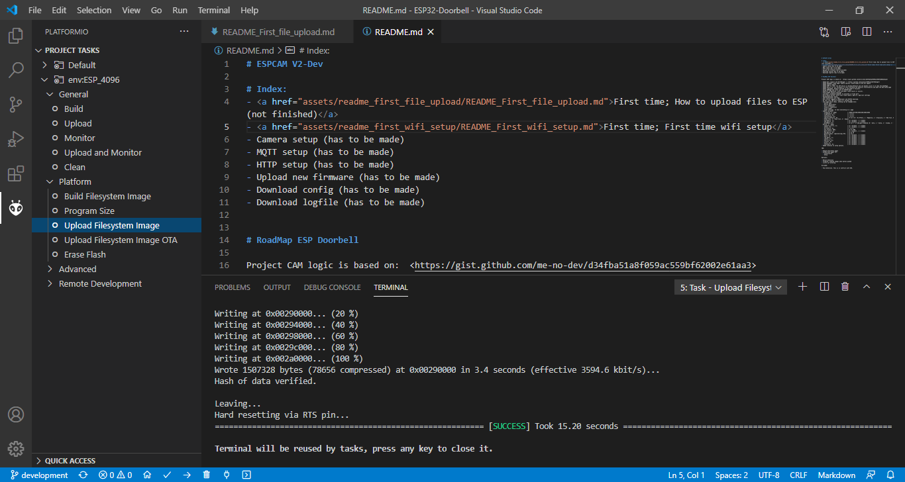Click PlatformIO Serial Monitor plug icon

coord(227,475)
